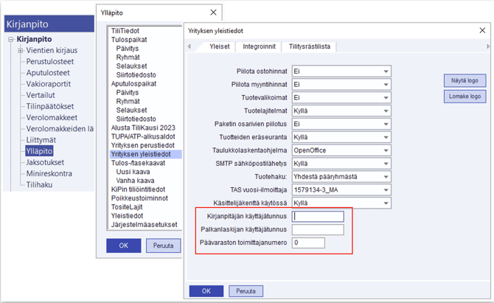Select Ylläpito in the navigation tree
The image size is (494, 303).
38,150
